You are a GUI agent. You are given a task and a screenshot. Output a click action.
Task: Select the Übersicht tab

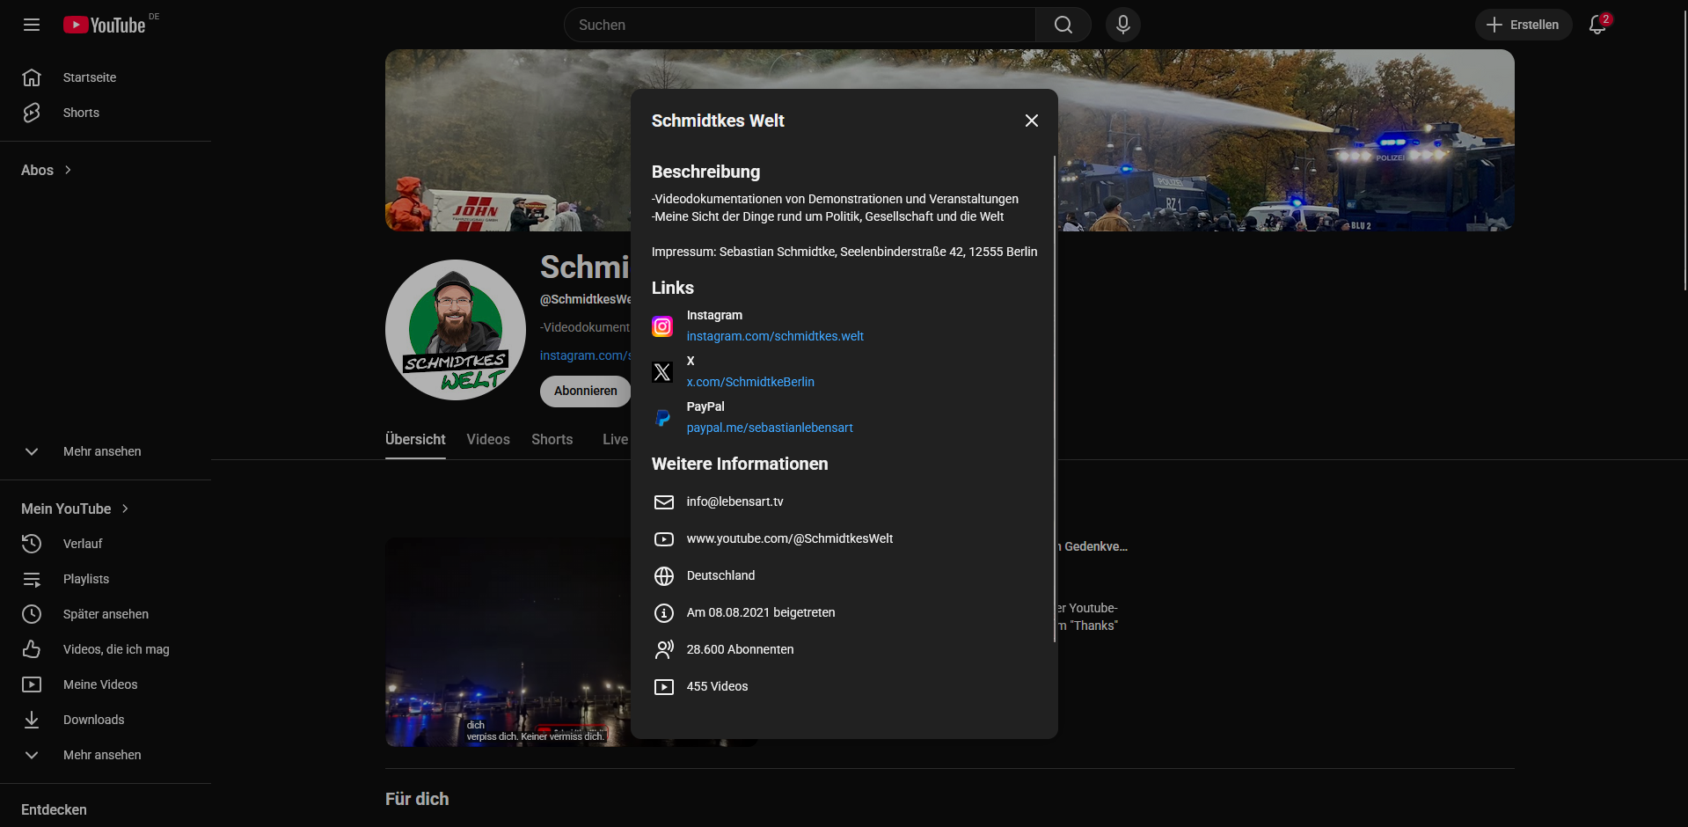tap(415, 439)
